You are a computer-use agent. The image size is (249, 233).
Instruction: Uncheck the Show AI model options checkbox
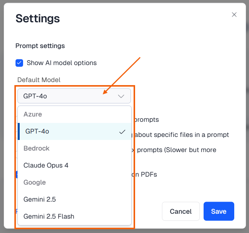pyautogui.click(x=19, y=63)
